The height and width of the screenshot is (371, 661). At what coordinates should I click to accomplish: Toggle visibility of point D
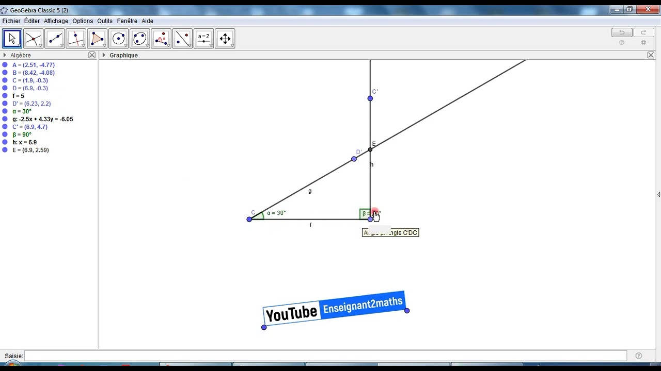click(5, 88)
